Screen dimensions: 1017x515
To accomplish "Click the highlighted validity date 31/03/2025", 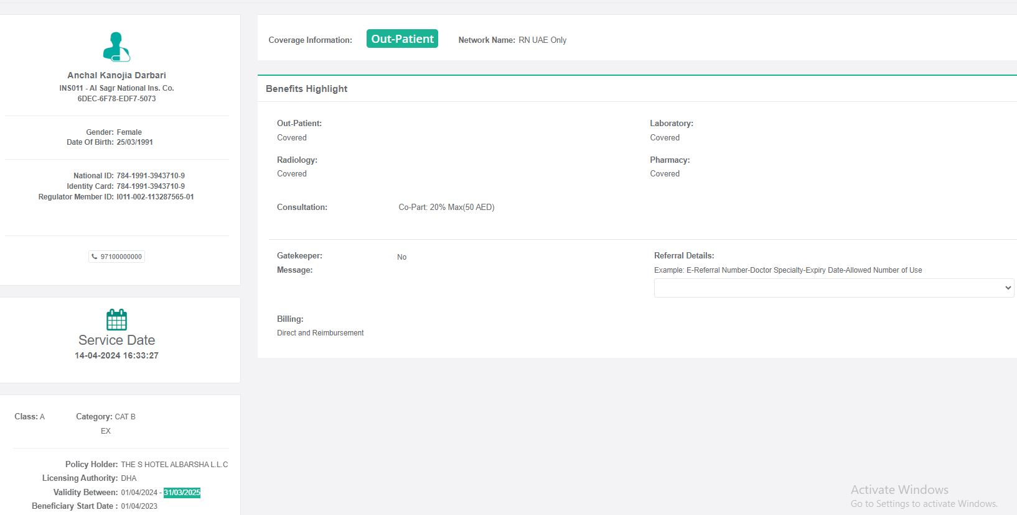I will pos(182,493).
